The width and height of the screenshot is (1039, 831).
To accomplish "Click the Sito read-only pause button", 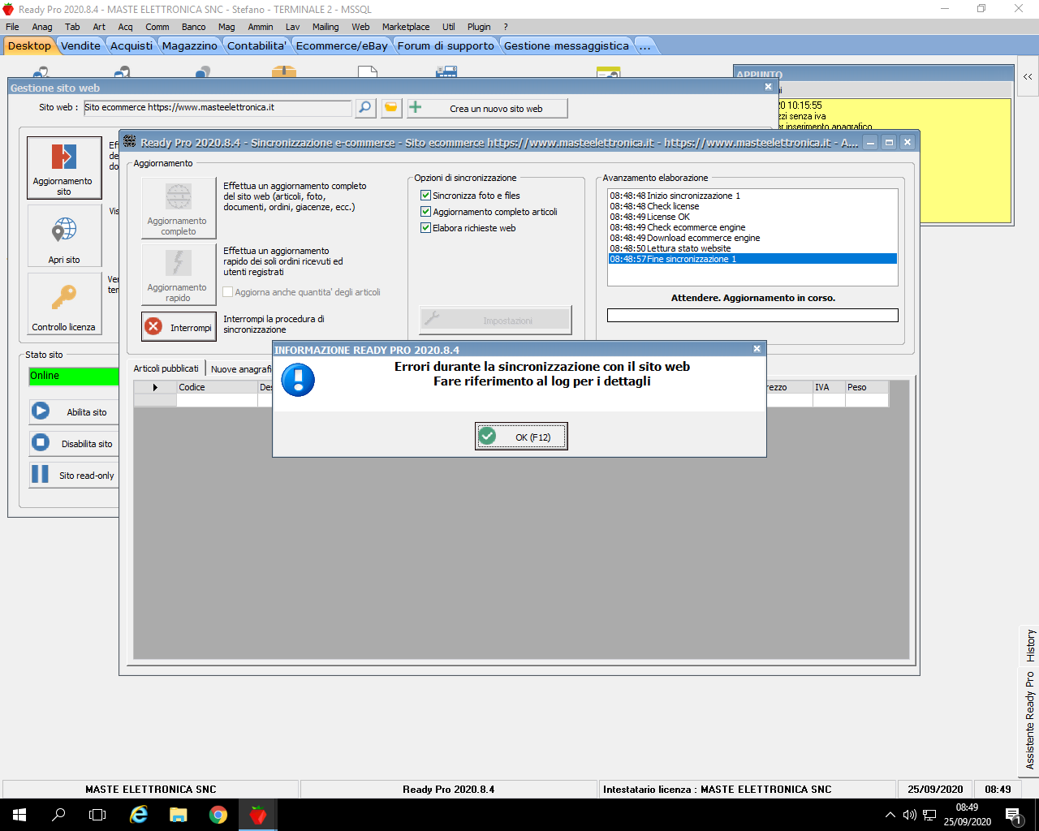I will tap(74, 475).
